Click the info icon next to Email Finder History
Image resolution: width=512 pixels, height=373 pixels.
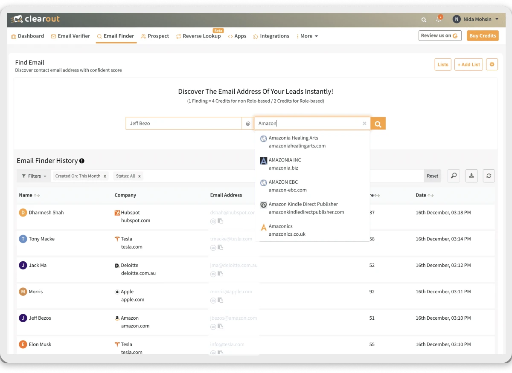82,161
